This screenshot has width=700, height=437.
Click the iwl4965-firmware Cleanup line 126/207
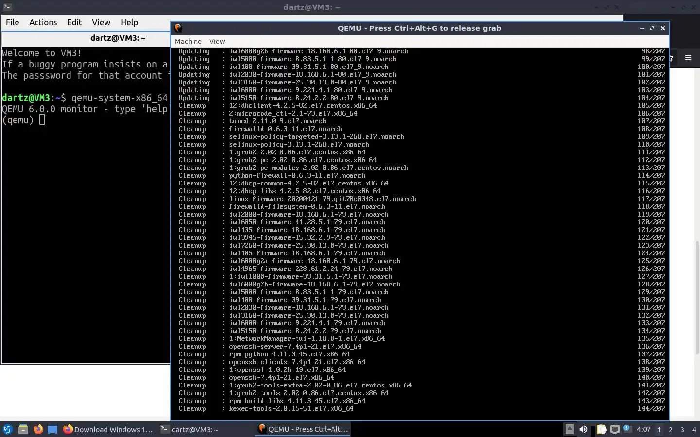pos(421,269)
